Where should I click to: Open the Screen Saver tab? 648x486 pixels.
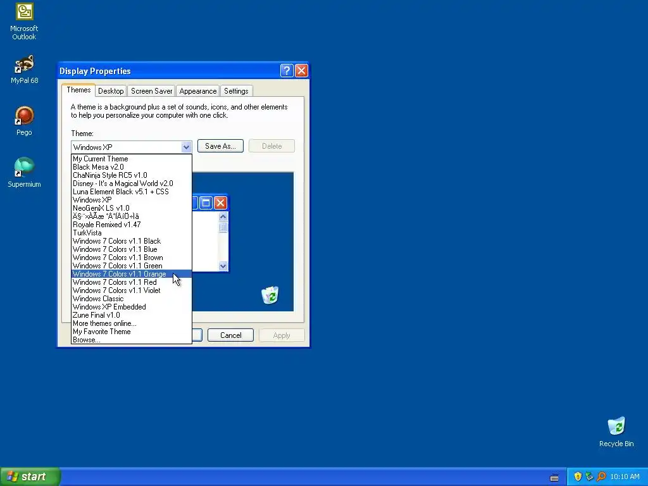tap(151, 91)
